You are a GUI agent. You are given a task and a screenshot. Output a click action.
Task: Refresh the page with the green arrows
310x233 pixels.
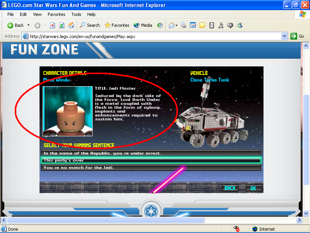coord(62,25)
